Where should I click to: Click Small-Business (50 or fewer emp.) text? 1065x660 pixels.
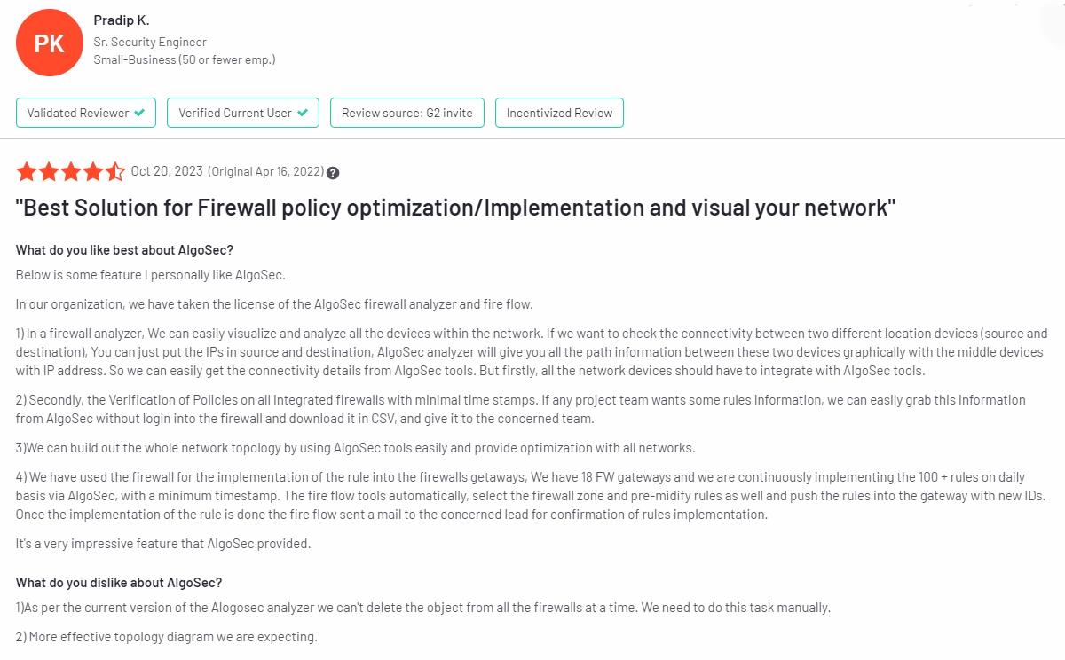(185, 59)
